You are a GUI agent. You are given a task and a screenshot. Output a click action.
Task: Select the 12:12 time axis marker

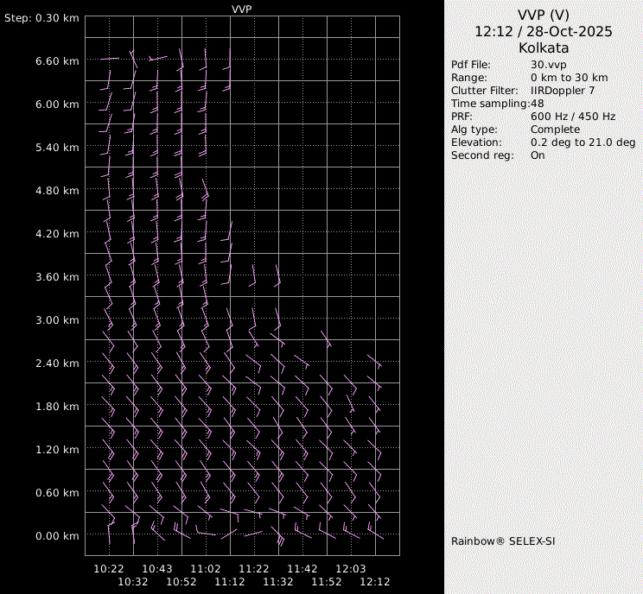(375, 583)
